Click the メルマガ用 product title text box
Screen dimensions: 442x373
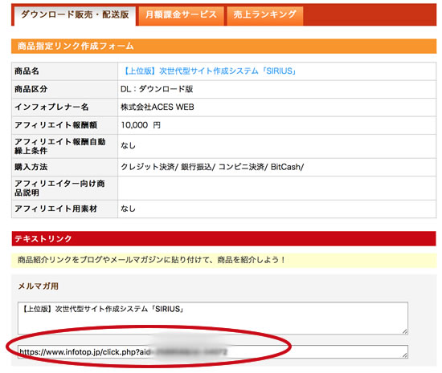(213, 318)
